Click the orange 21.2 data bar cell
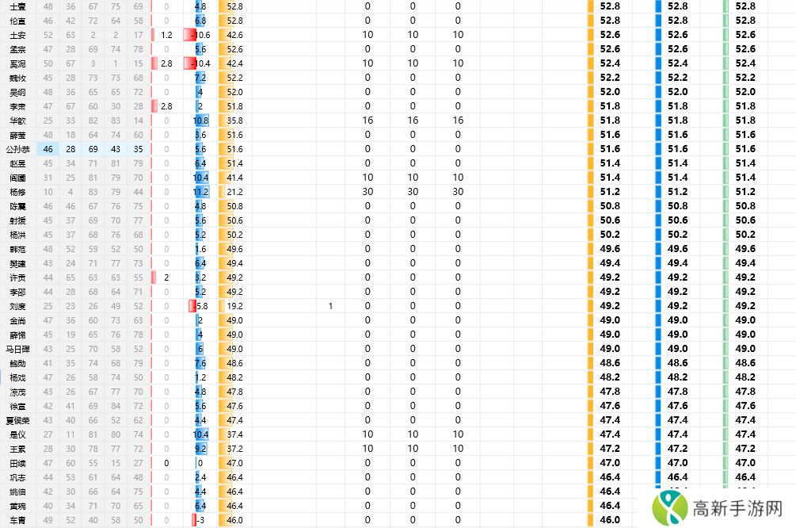Screen dimensions: 796x528 coord(234,192)
